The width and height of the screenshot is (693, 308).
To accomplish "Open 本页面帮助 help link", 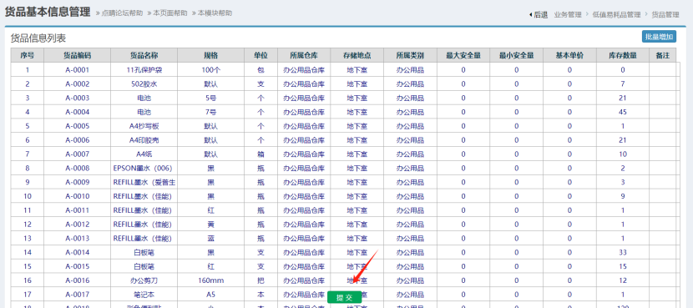I will (170, 13).
